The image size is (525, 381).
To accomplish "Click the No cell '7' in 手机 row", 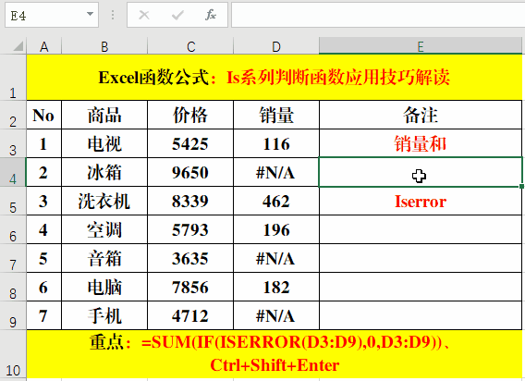I will click(43, 315).
